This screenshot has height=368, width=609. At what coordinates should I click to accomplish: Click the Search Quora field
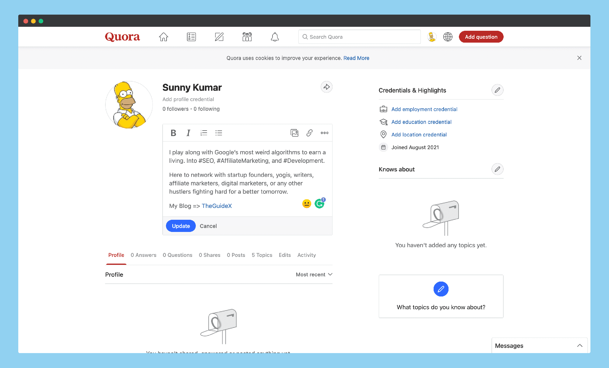[x=359, y=37]
